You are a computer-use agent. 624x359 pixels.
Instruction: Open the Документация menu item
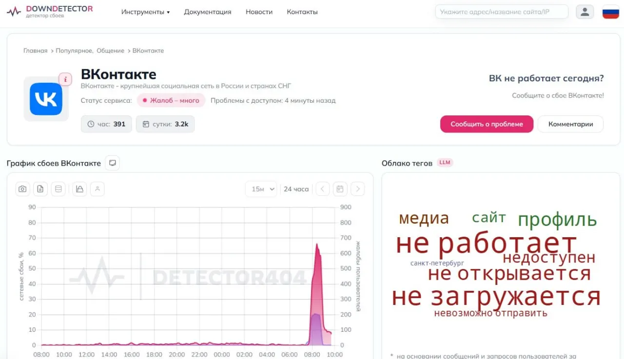pyautogui.click(x=208, y=12)
